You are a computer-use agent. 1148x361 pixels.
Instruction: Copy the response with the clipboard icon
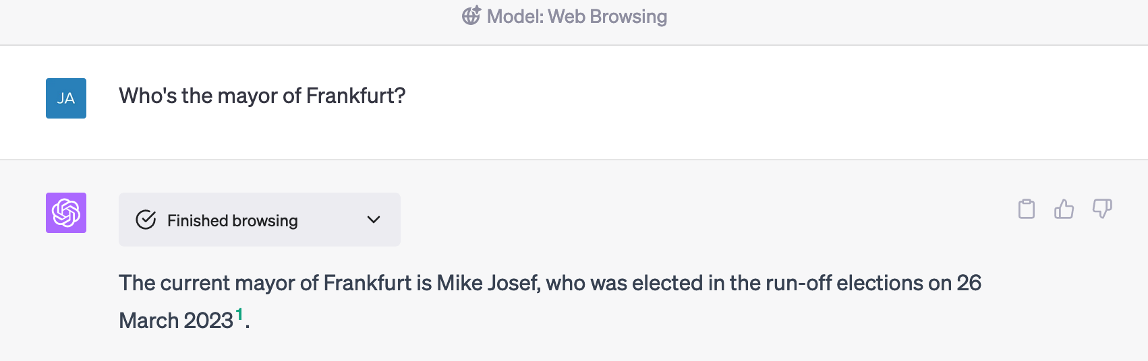1027,209
